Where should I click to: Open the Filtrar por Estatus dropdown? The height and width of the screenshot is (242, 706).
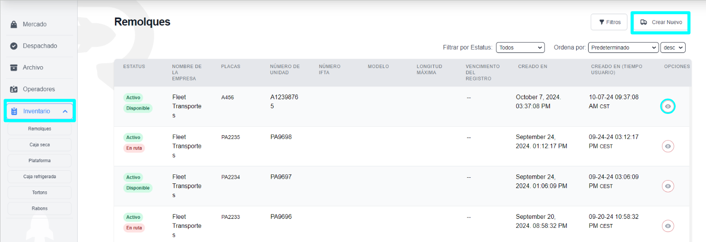pyautogui.click(x=520, y=48)
